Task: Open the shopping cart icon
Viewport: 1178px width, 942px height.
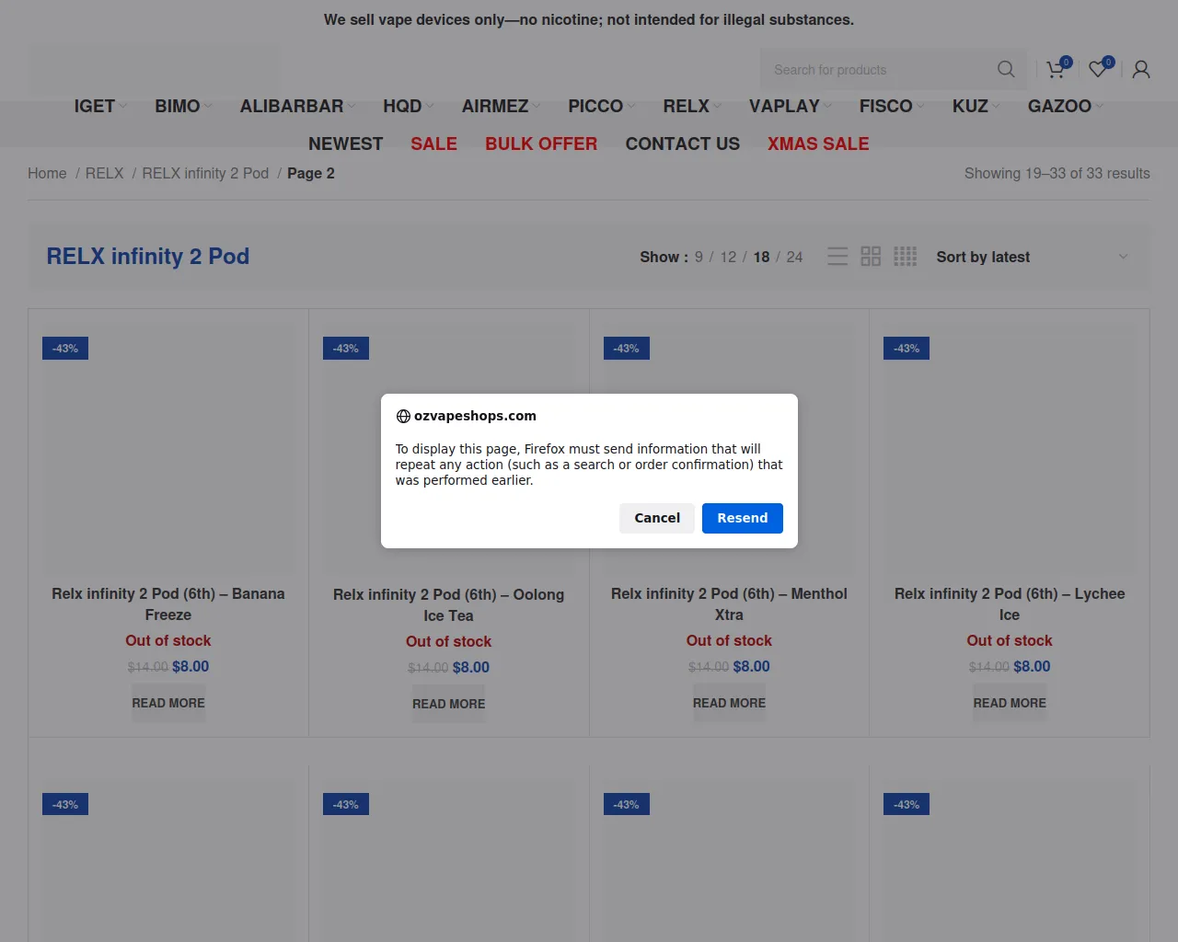Action: tap(1056, 69)
